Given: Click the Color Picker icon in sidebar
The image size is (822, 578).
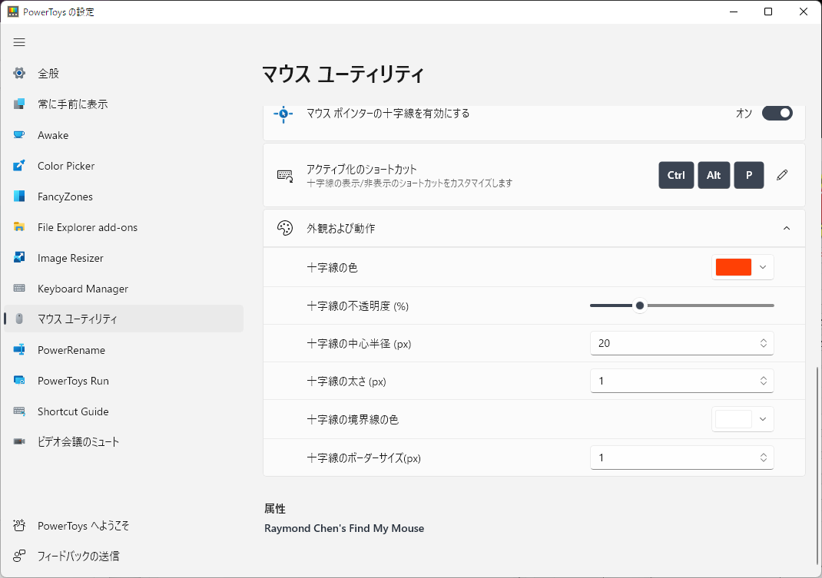Looking at the screenshot, I should point(20,166).
